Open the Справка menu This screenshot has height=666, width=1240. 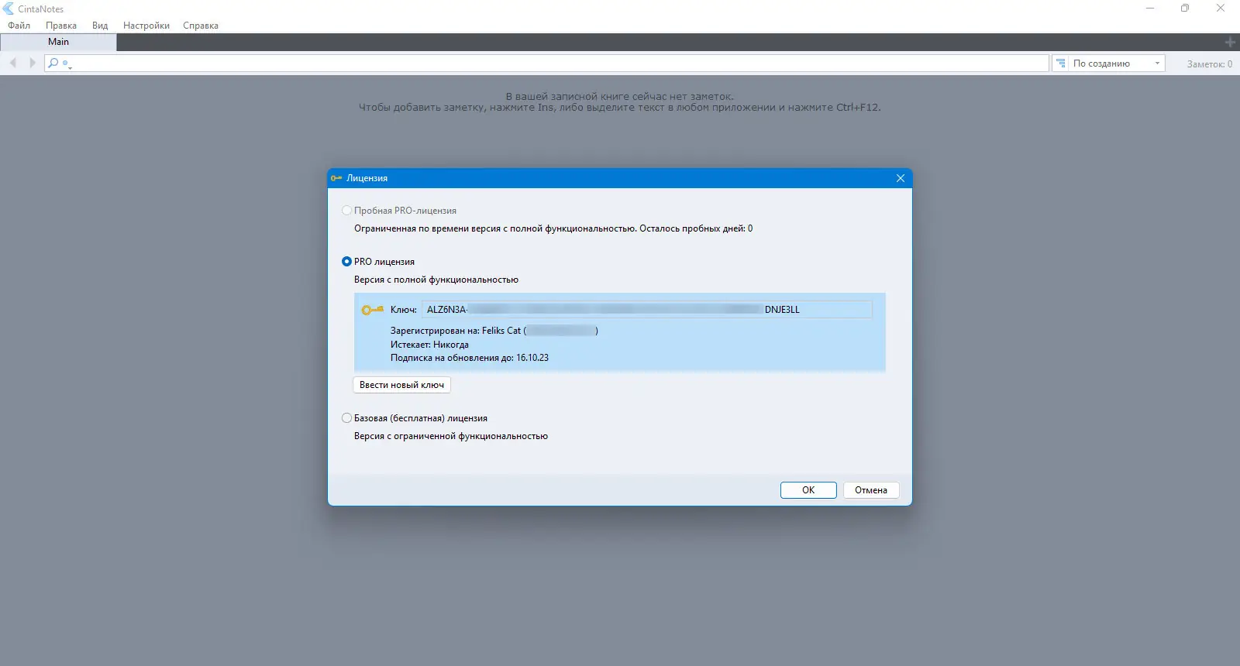[x=201, y=26]
